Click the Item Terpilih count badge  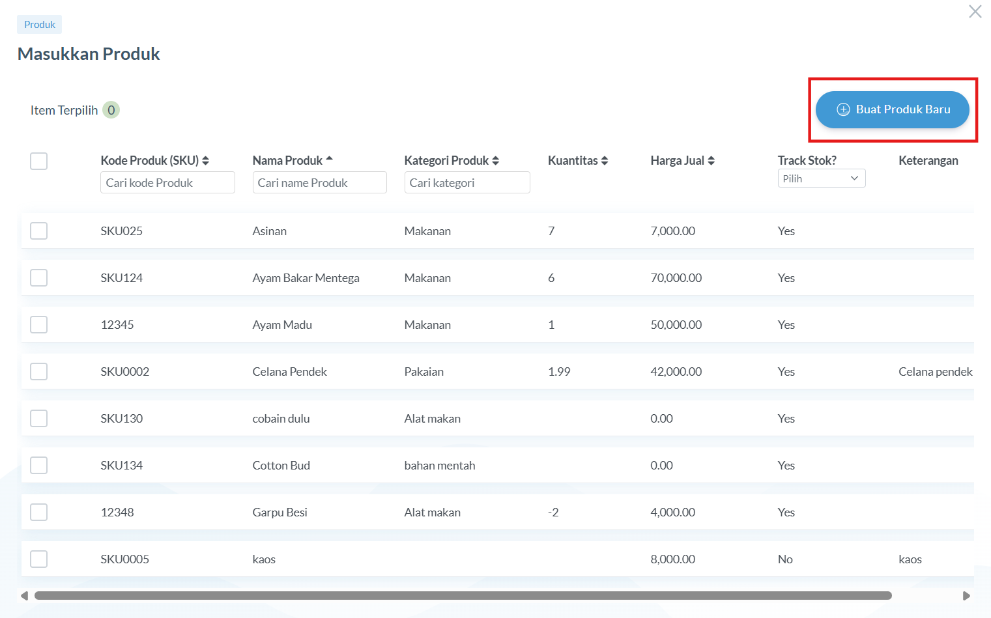111,110
